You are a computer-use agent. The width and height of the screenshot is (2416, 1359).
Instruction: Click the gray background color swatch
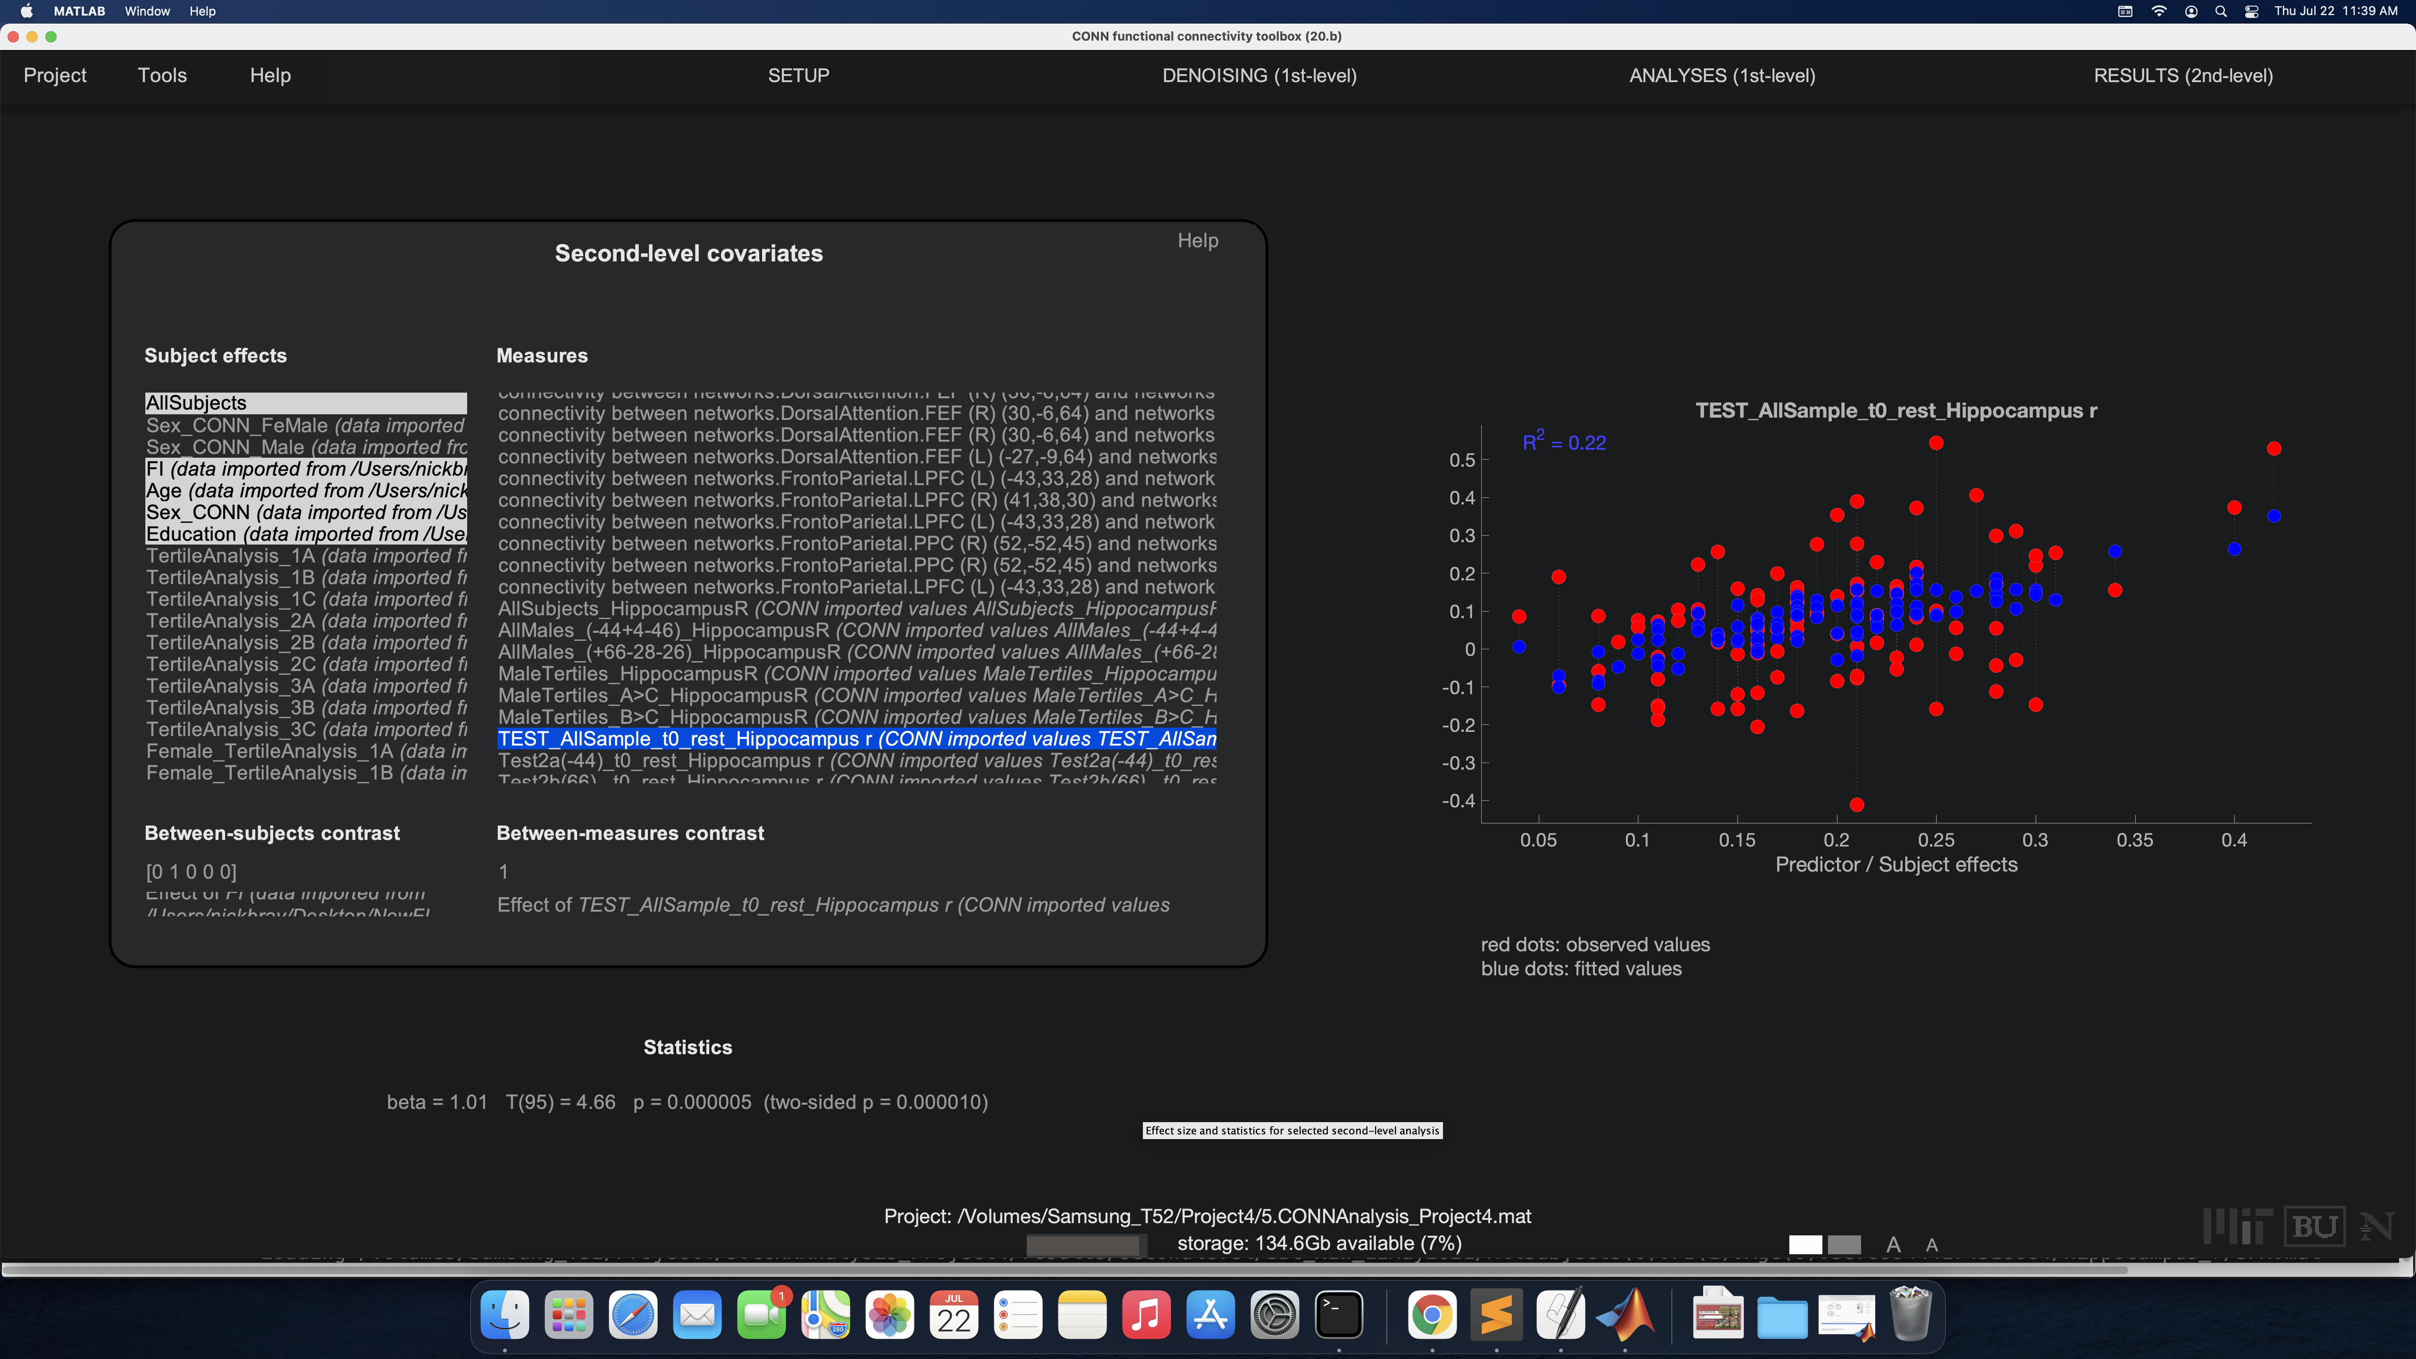(1844, 1245)
